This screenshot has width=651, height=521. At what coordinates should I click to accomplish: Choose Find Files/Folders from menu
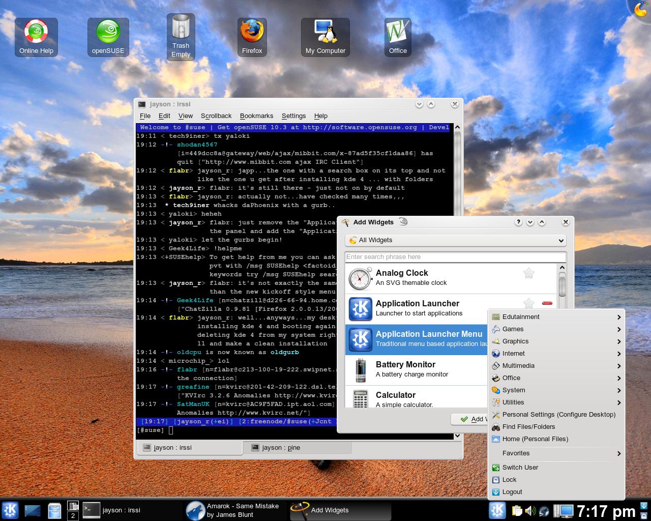[x=556, y=427]
